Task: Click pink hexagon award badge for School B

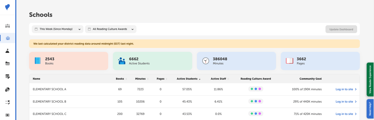Action: point(260,101)
